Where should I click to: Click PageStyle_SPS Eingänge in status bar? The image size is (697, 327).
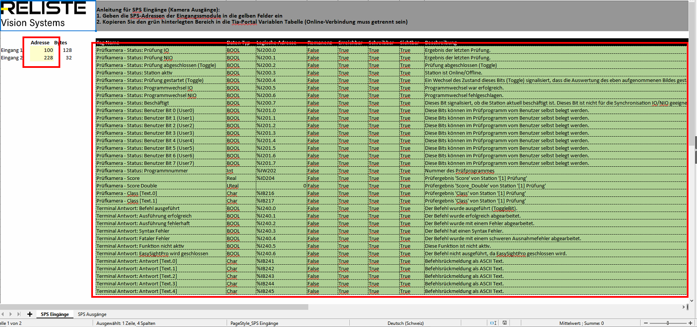[254, 323]
